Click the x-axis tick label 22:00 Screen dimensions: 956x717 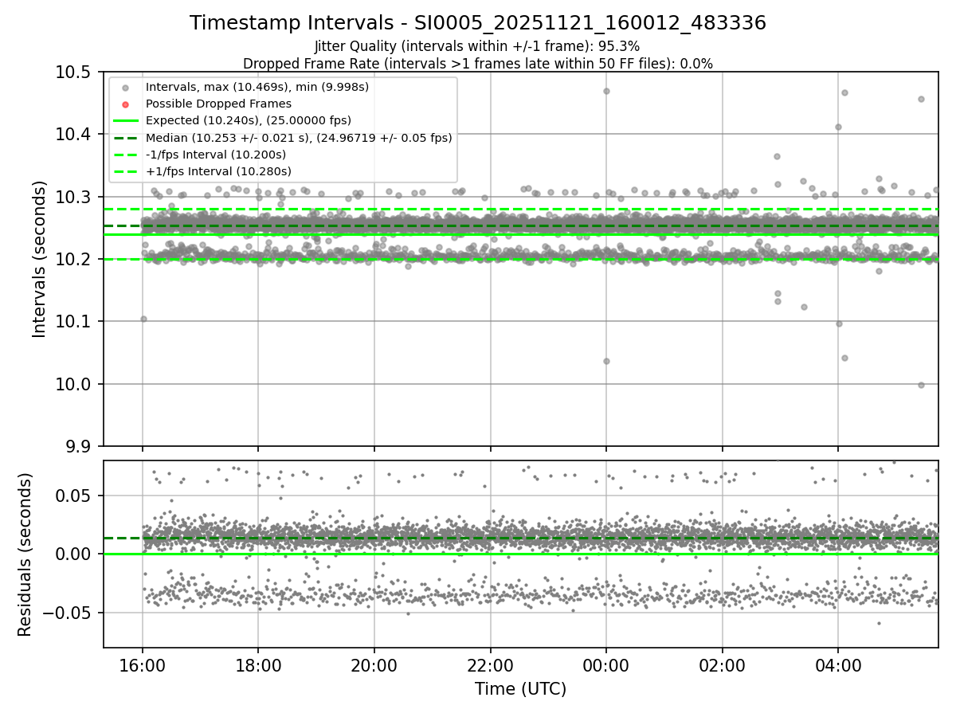pos(490,665)
